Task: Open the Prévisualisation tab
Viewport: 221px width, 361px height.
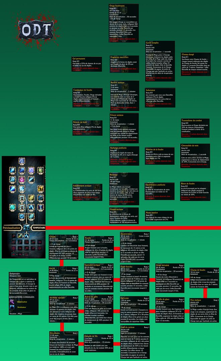Action: click(12, 228)
